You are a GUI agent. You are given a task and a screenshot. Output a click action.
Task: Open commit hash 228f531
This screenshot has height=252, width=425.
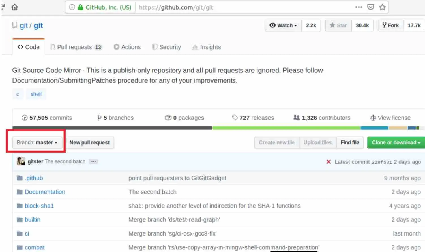tap(382, 162)
